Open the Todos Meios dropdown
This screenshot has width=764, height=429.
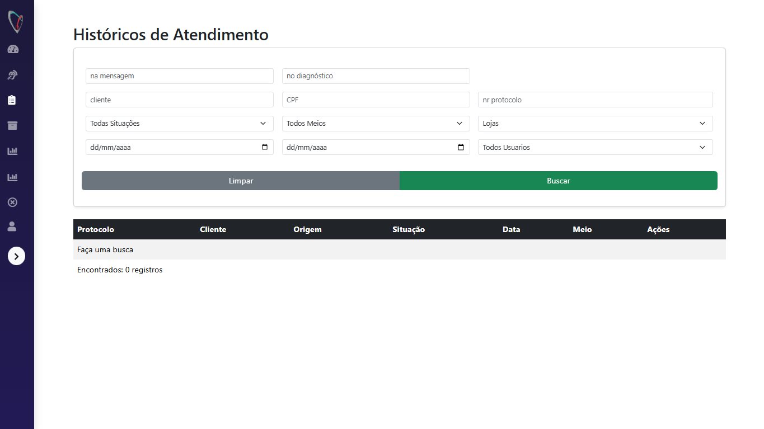[x=376, y=124]
